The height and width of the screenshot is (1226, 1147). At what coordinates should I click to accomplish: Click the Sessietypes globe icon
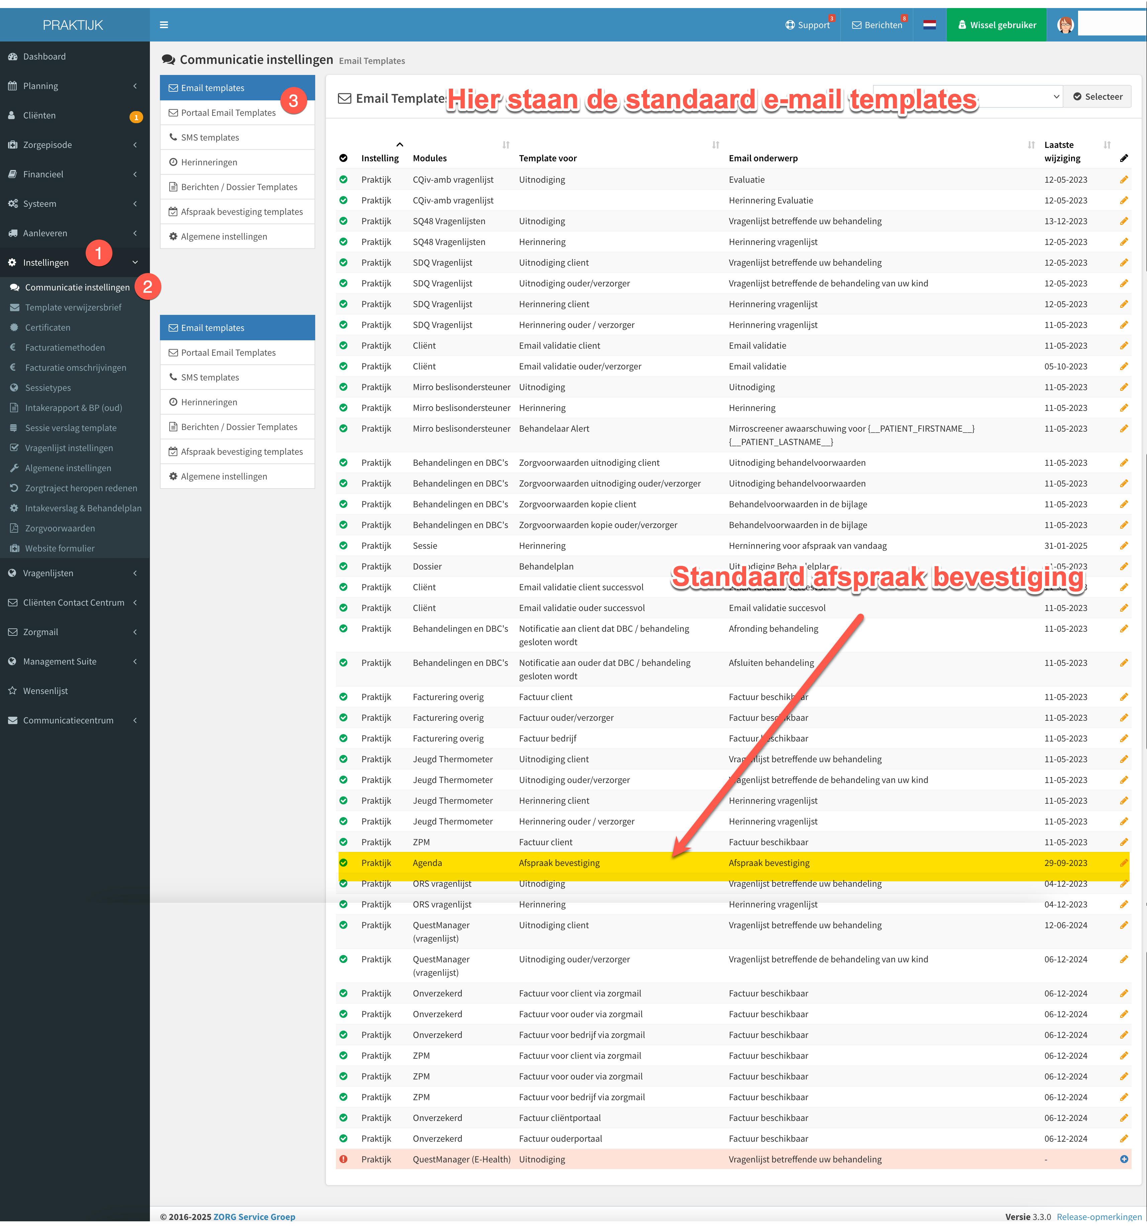click(x=14, y=388)
